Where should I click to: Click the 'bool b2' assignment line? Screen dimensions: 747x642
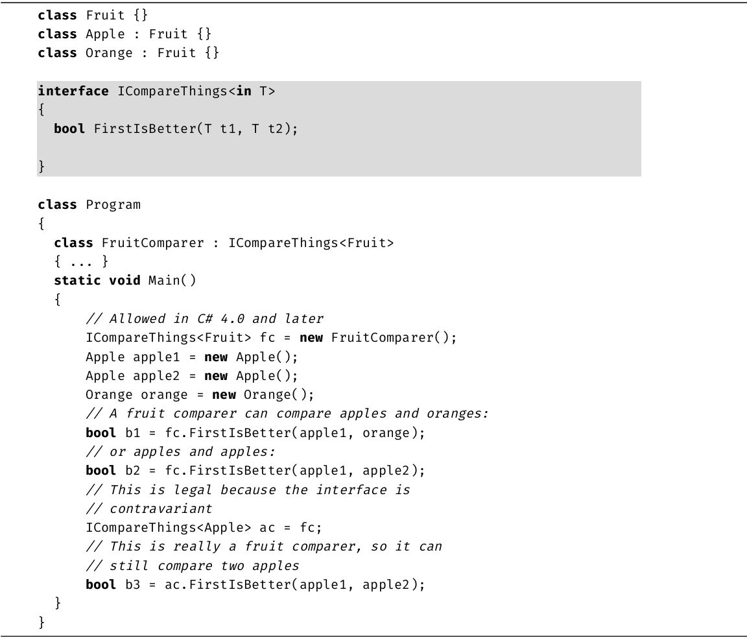255,470
